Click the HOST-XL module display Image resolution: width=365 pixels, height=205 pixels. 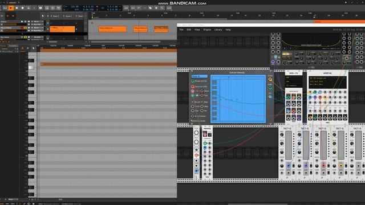[x=327, y=82]
